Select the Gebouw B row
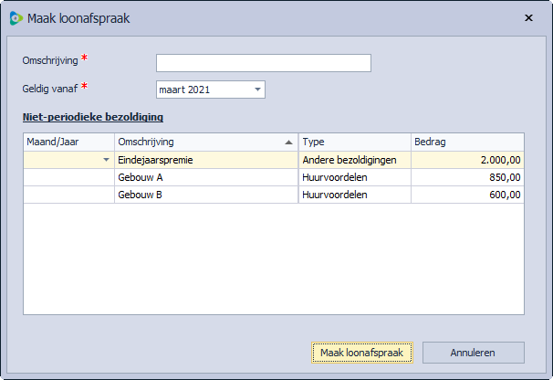 [x=205, y=195]
